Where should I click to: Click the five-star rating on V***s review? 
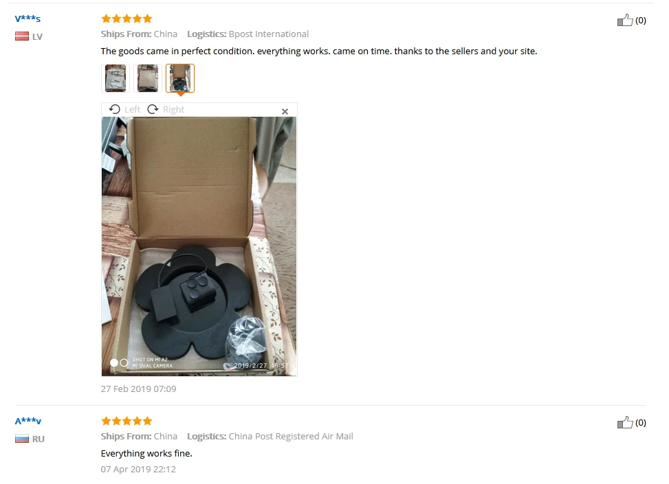(127, 19)
